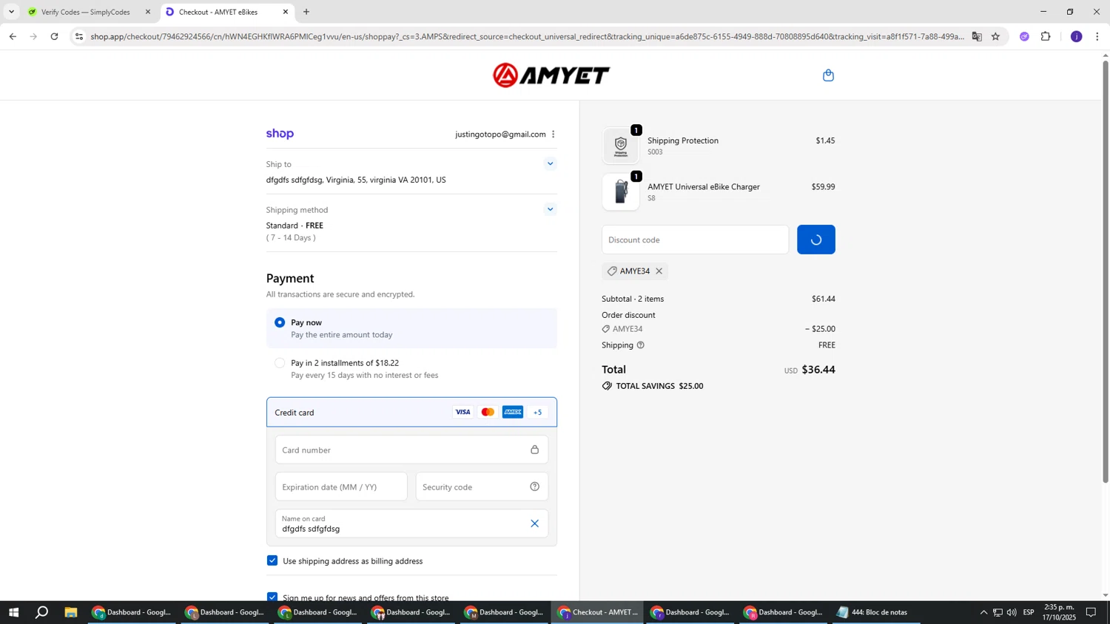Viewport: 1110px width, 624px height.
Task: Open account options three-dot menu
Action: [x=554, y=135]
